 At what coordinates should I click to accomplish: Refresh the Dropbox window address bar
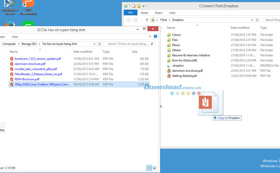point(257,20)
